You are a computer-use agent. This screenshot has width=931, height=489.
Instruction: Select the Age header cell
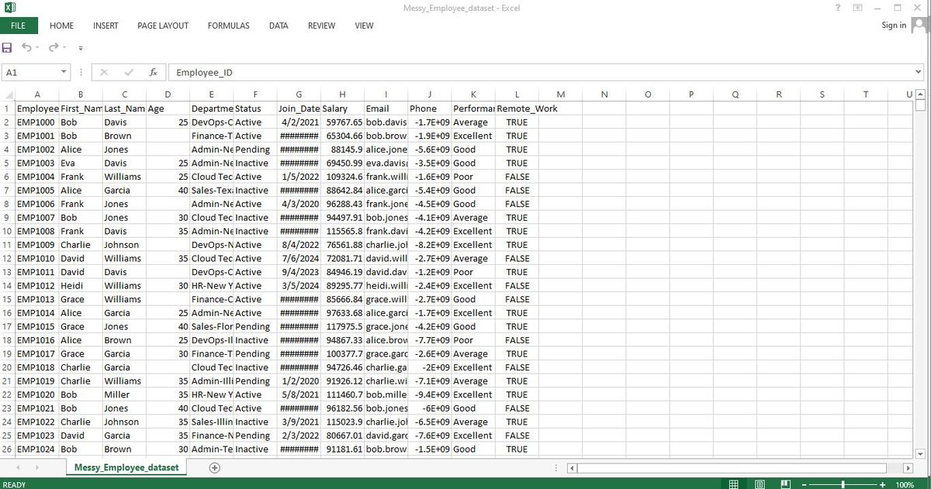168,108
